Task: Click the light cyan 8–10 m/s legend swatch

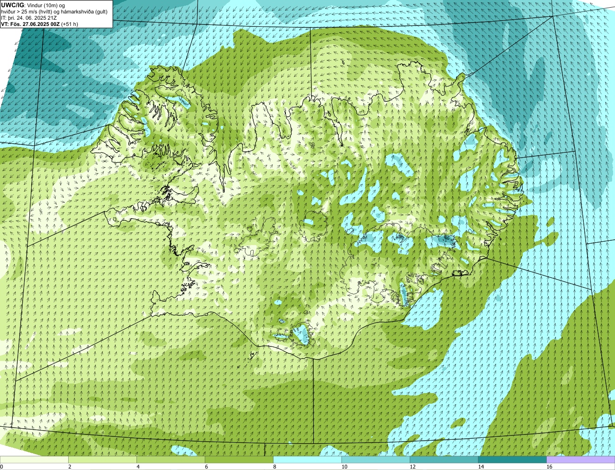Action: pos(307,460)
